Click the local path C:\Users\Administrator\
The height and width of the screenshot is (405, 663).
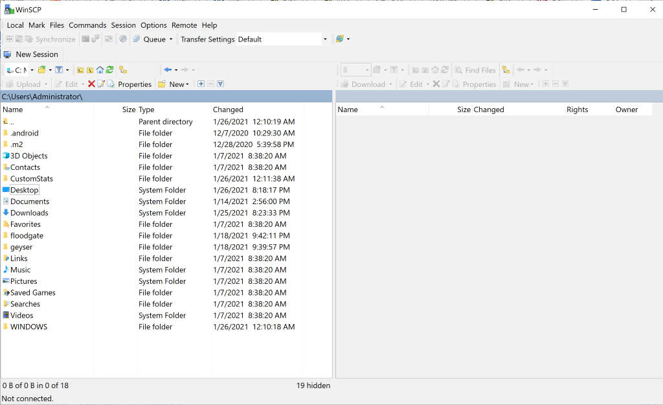42,97
